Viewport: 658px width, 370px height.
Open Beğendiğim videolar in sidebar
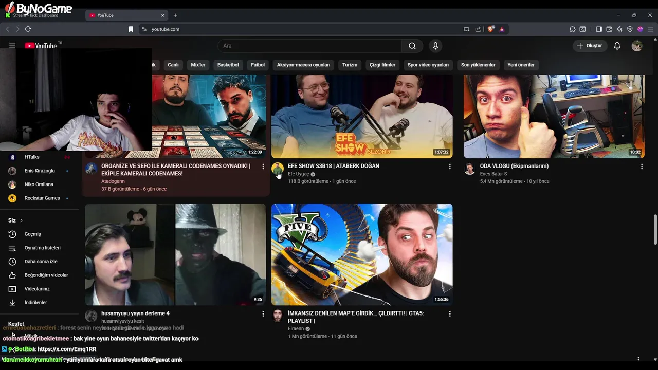(x=40, y=275)
